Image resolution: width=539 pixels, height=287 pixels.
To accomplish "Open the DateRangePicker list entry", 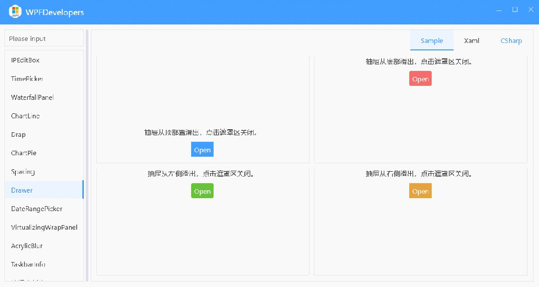I will point(44,209).
